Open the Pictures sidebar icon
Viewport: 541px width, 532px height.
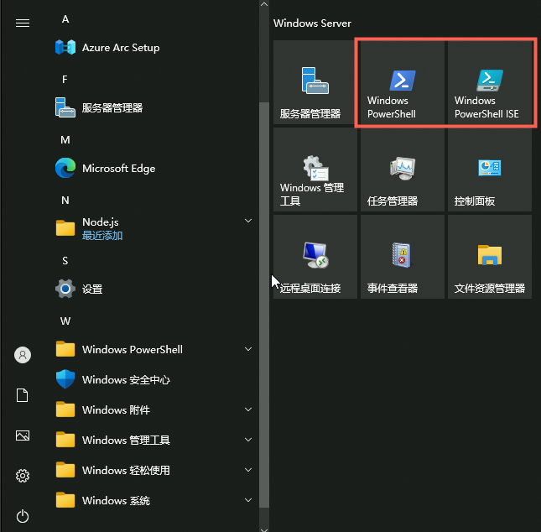pos(23,436)
